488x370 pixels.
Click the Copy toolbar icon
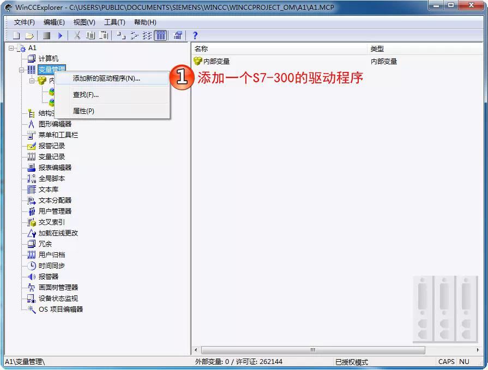pos(91,35)
